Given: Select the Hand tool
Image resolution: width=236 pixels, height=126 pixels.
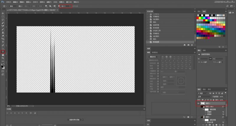Looking at the screenshot, I should pos(3,55).
